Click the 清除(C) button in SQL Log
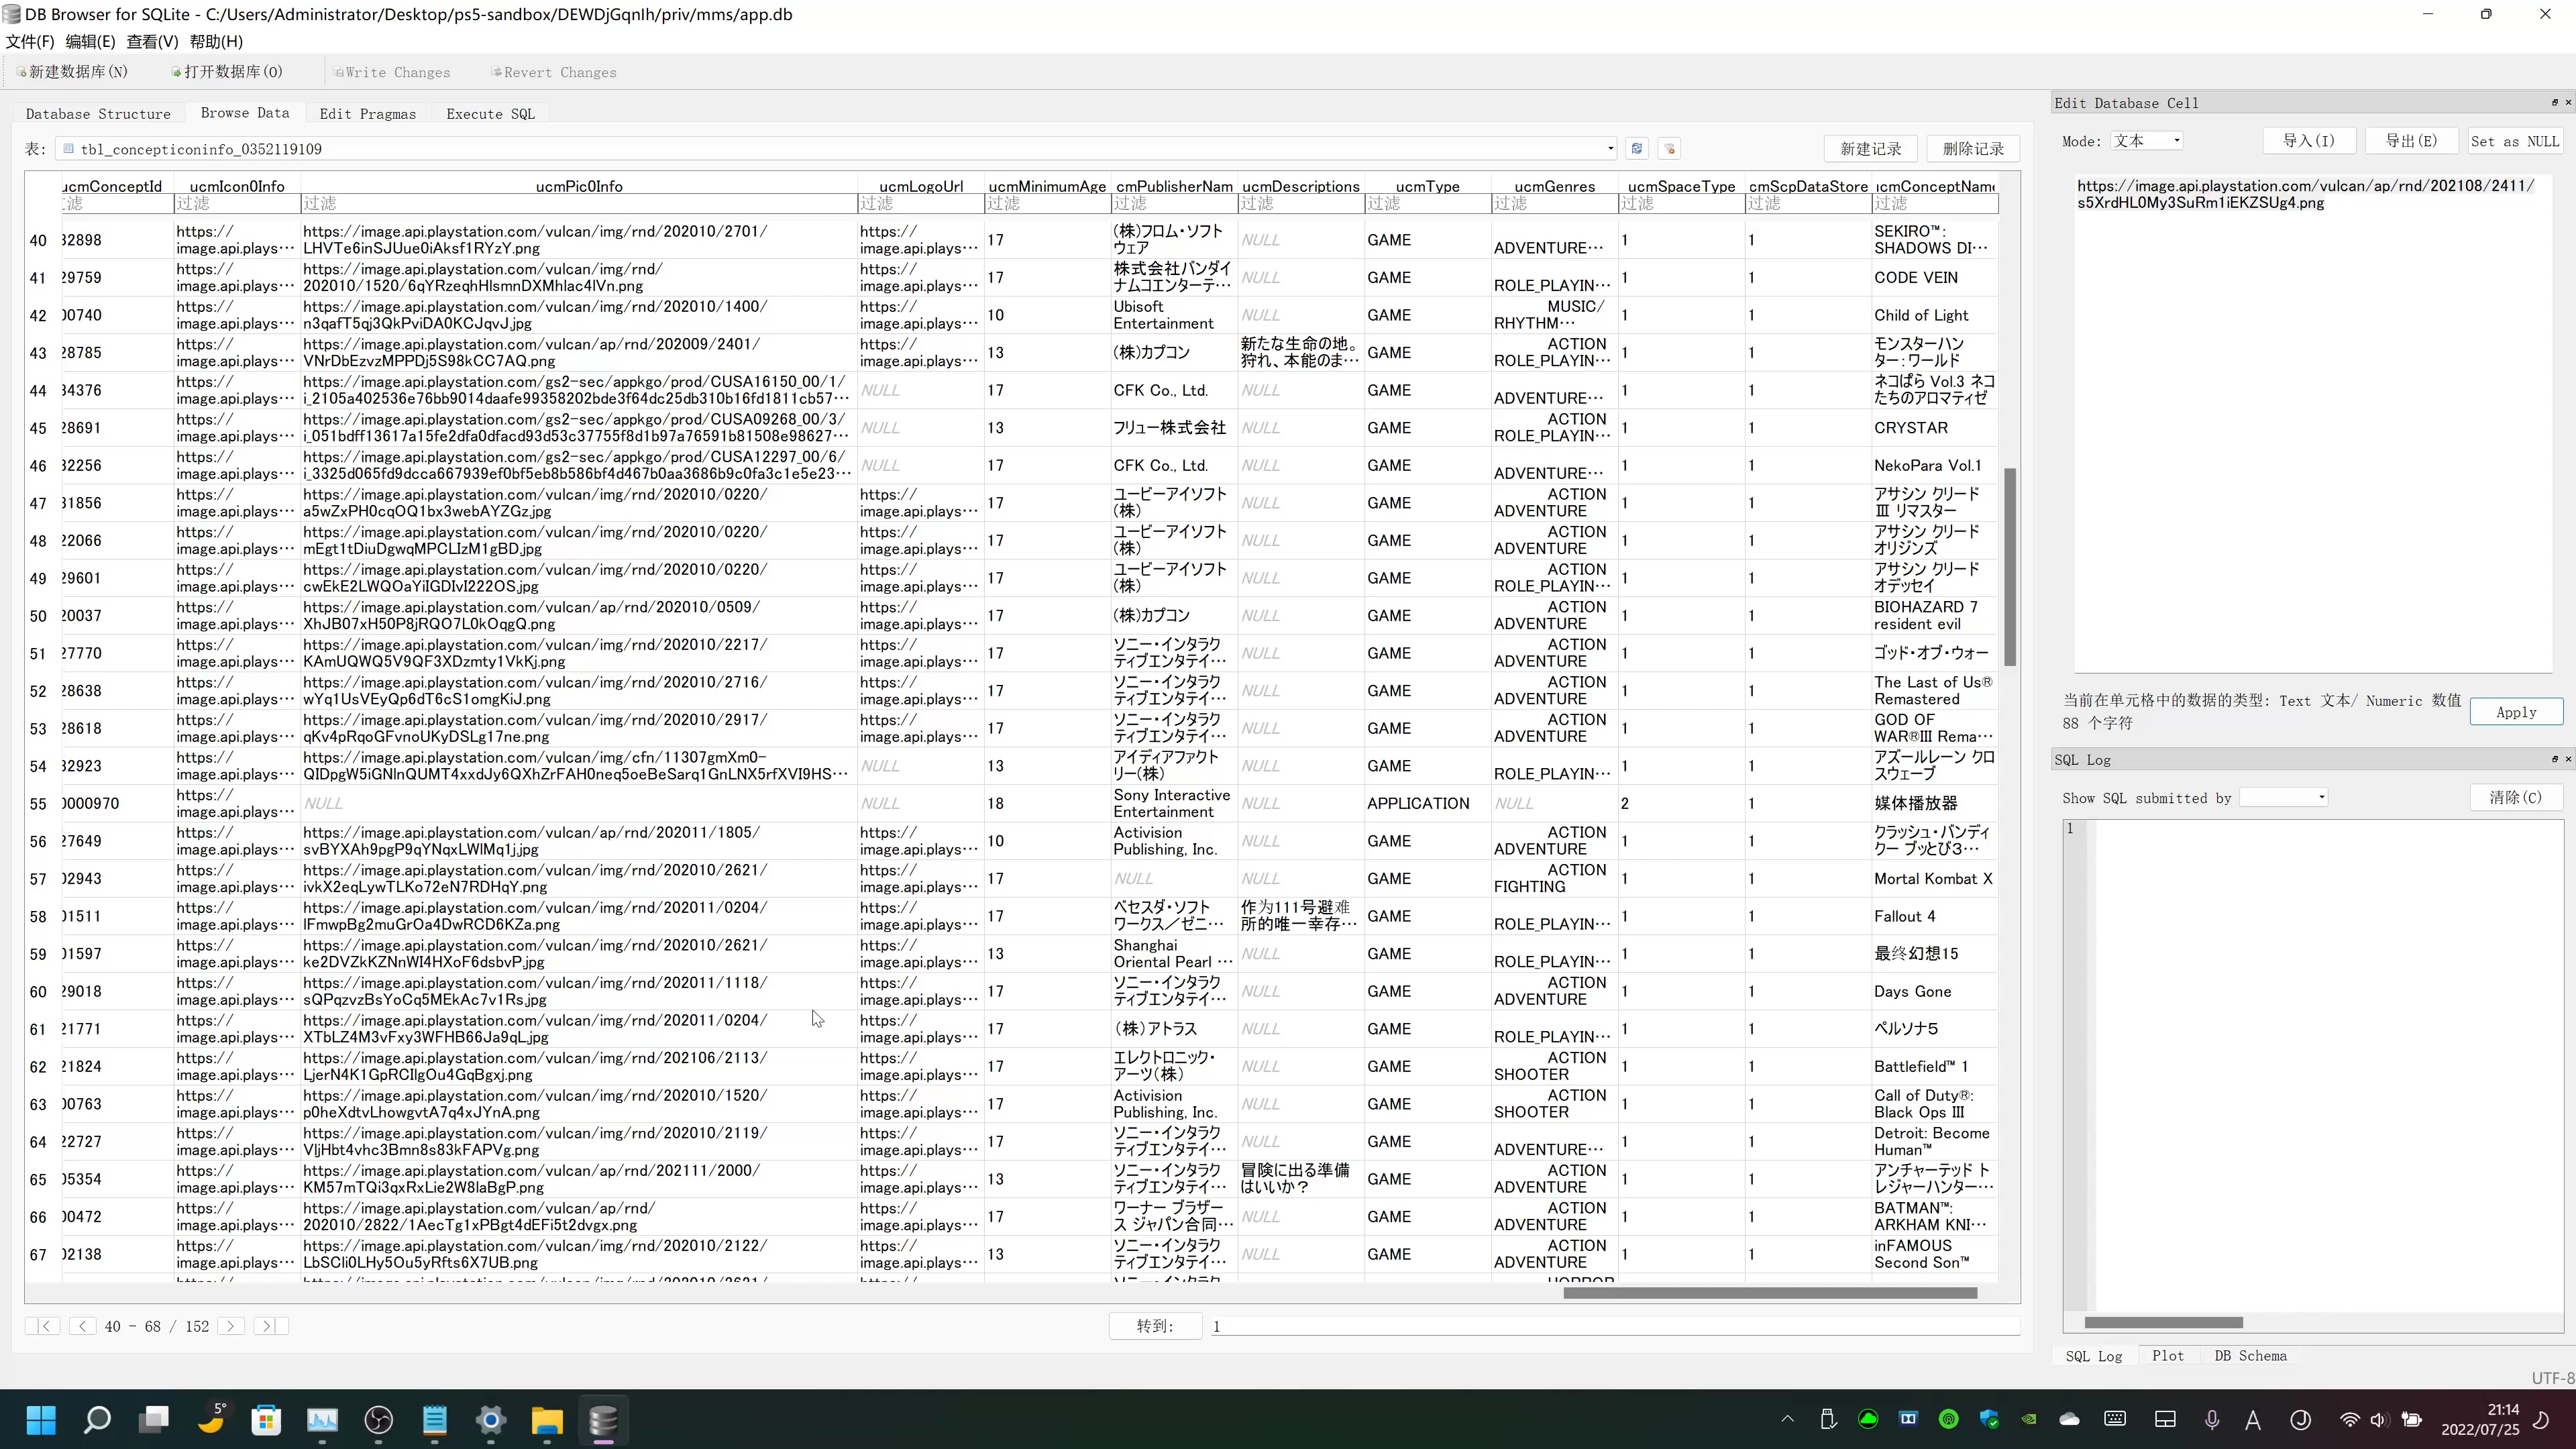 tap(2515, 797)
